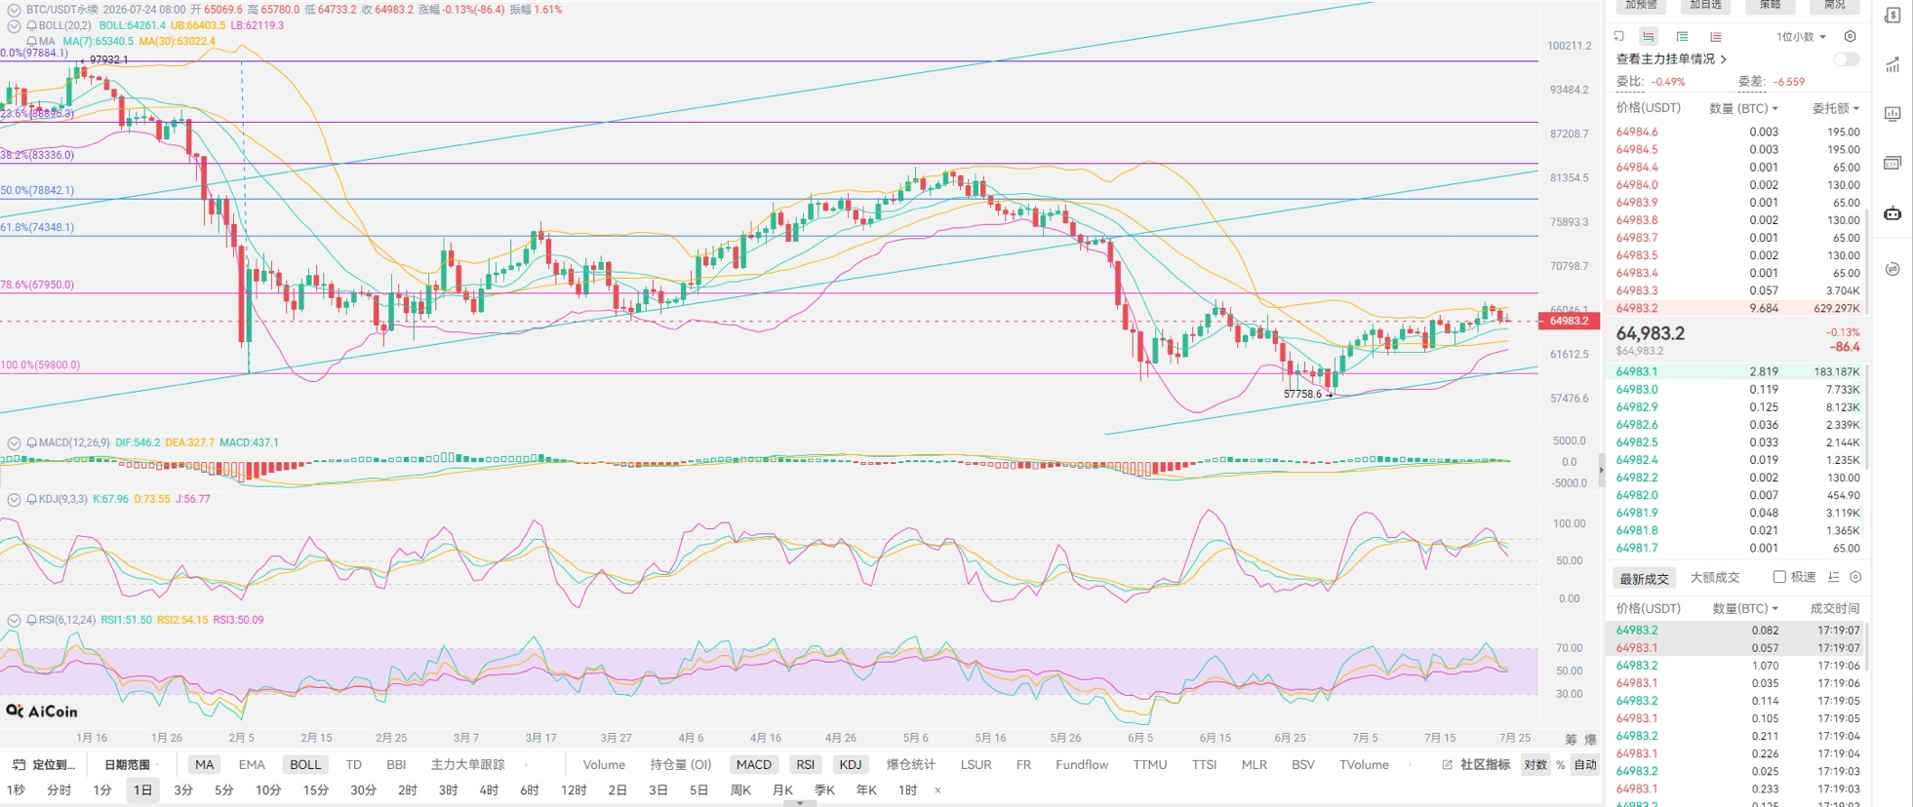Expand the 日期范围 date range dropdown

[x=131, y=765]
